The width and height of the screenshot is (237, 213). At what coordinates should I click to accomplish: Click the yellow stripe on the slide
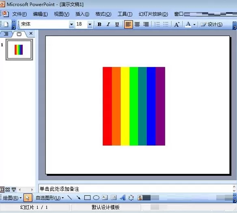[125, 106]
